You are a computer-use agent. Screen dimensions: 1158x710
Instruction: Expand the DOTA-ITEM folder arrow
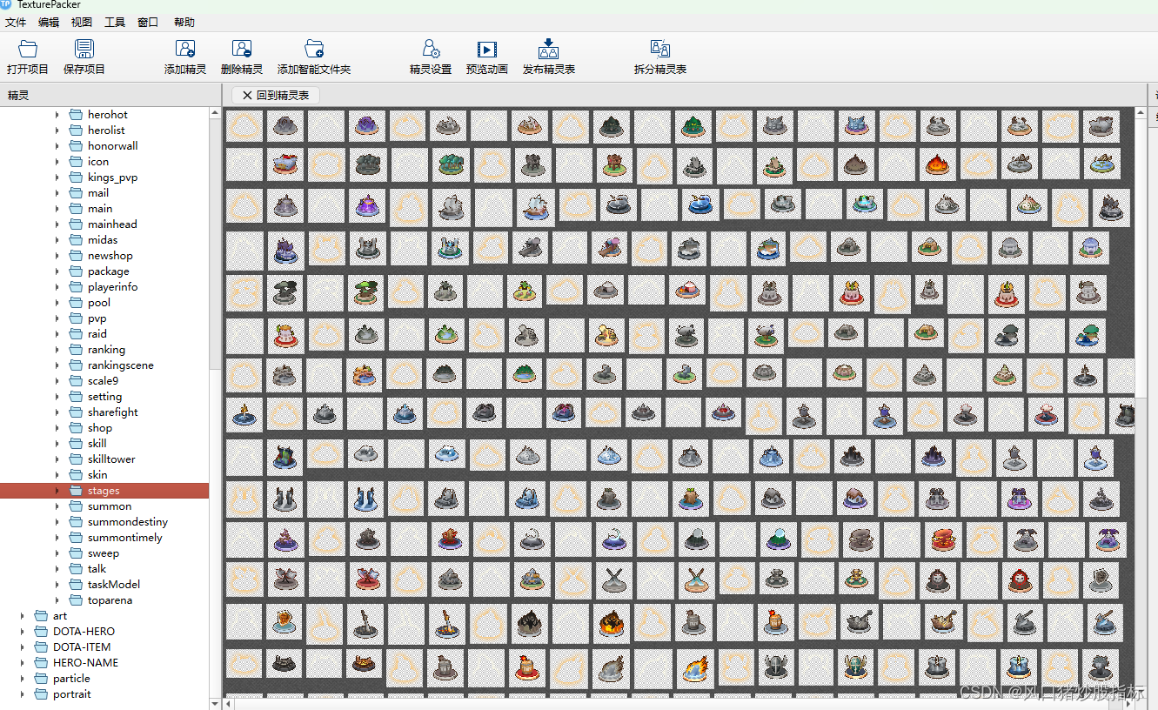(x=23, y=646)
